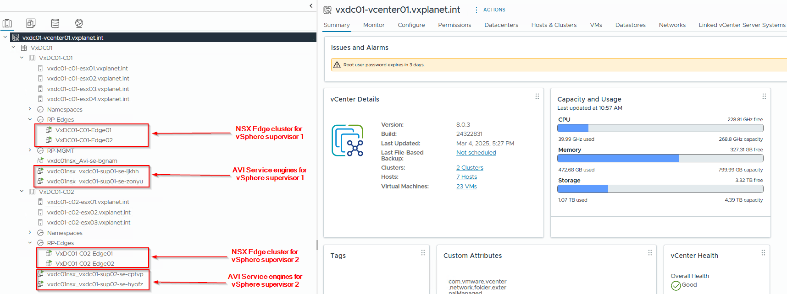The image size is (787, 294).
Task: Click Root user password expires alarm message
Action: click(384, 65)
